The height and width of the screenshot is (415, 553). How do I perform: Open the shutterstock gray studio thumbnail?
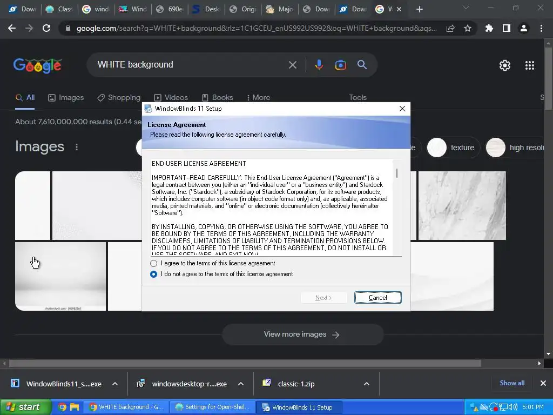click(x=60, y=276)
